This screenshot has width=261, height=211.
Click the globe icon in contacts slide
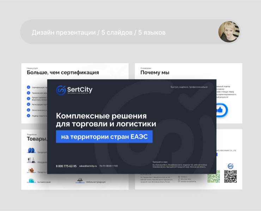pos(179,177)
